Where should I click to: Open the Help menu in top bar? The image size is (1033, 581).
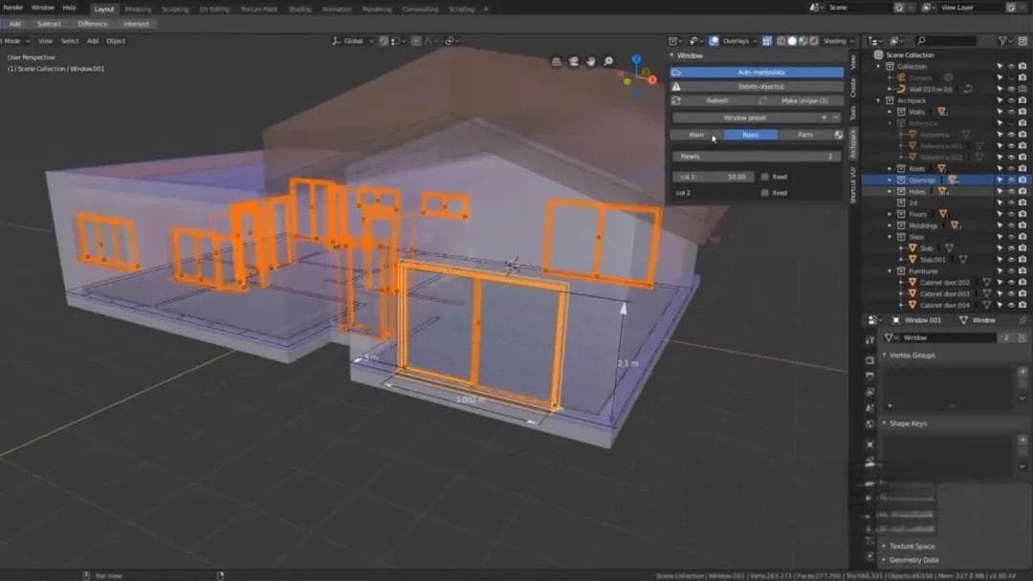[69, 8]
